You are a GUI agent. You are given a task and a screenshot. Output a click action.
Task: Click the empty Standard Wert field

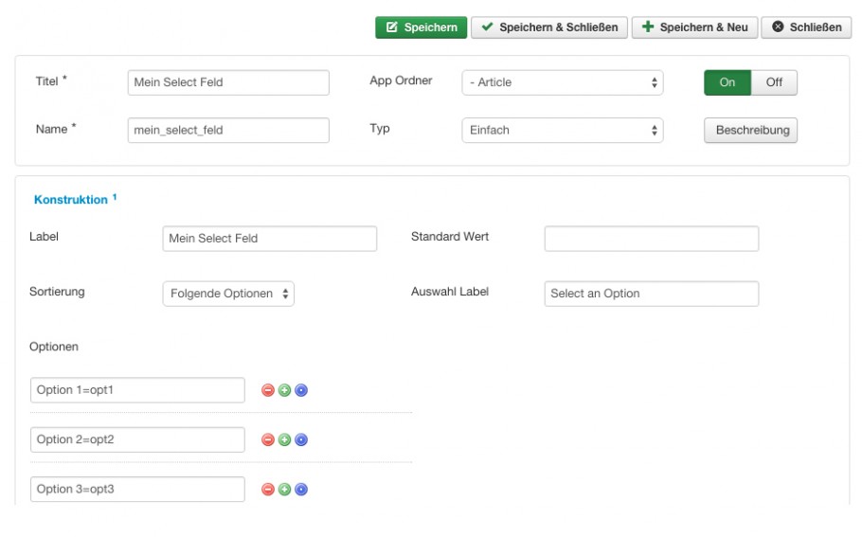(x=652, y=239)
